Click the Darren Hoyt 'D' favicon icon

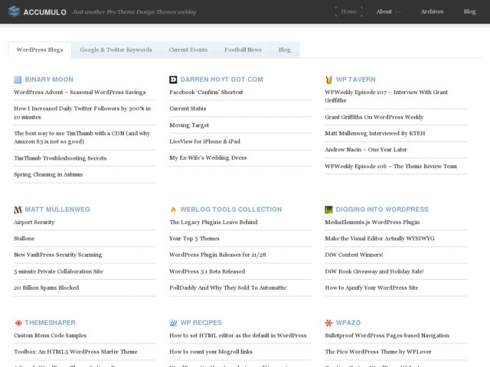click(173, 80)
